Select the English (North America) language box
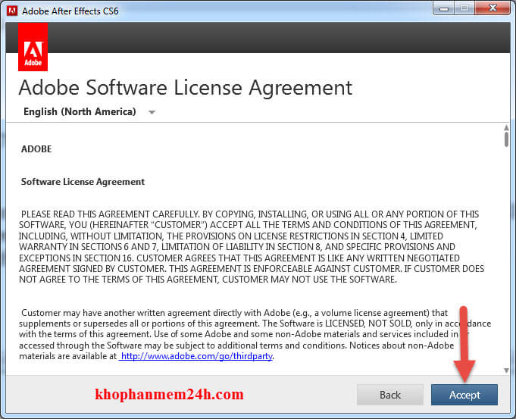 pos(80,111)
